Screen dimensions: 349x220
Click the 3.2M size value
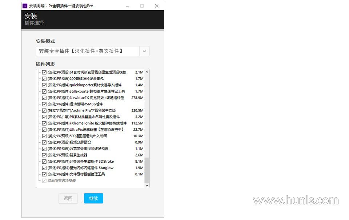click(x=139, y=117)
